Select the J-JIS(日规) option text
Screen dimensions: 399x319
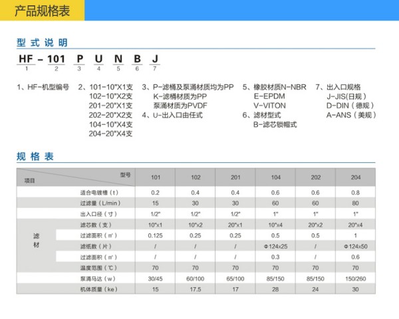[x=347, y=96]
